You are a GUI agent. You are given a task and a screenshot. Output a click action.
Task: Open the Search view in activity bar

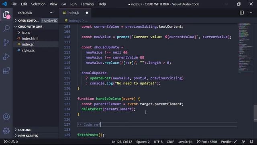[6, 29]
